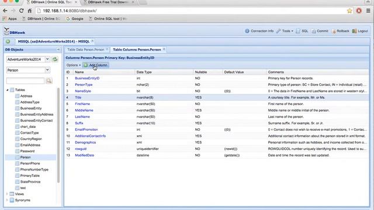This screenshot has height=210, width=374.
Task: Click the Password table icon
Action: (x=17, y=151)
